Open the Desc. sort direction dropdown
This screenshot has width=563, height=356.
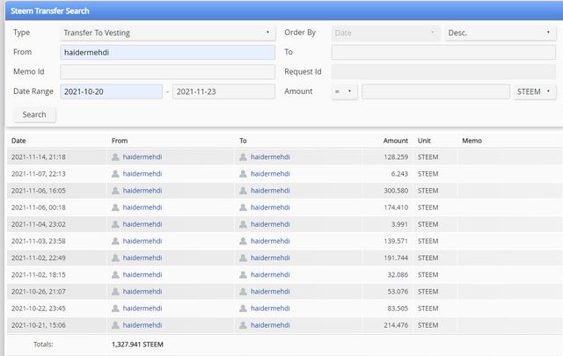(x=501, y=33)
